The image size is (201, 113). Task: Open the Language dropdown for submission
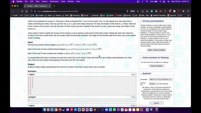(x=160, y=79)
